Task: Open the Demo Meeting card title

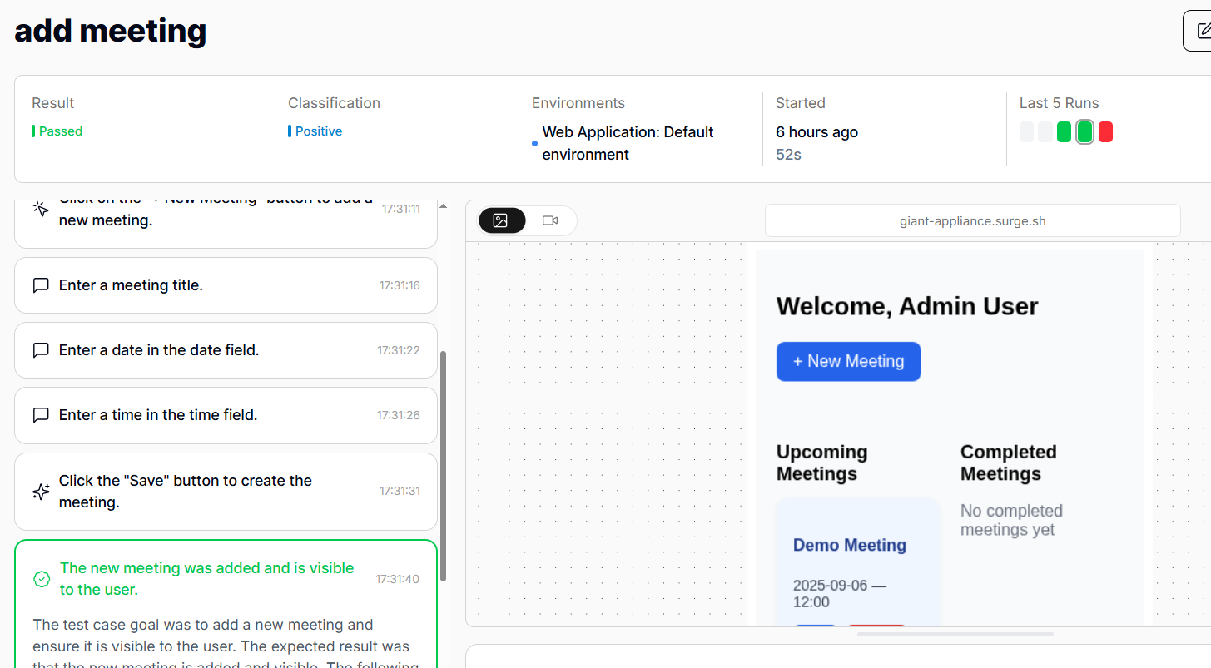Action: 849,546
